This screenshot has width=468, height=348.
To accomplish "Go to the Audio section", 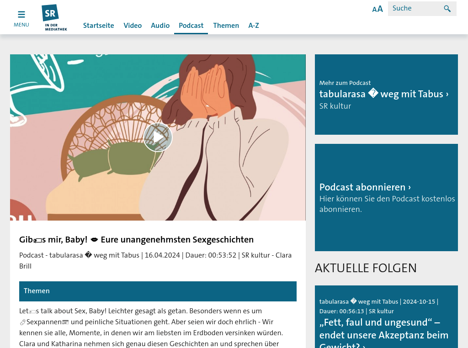I will [160, 26].
